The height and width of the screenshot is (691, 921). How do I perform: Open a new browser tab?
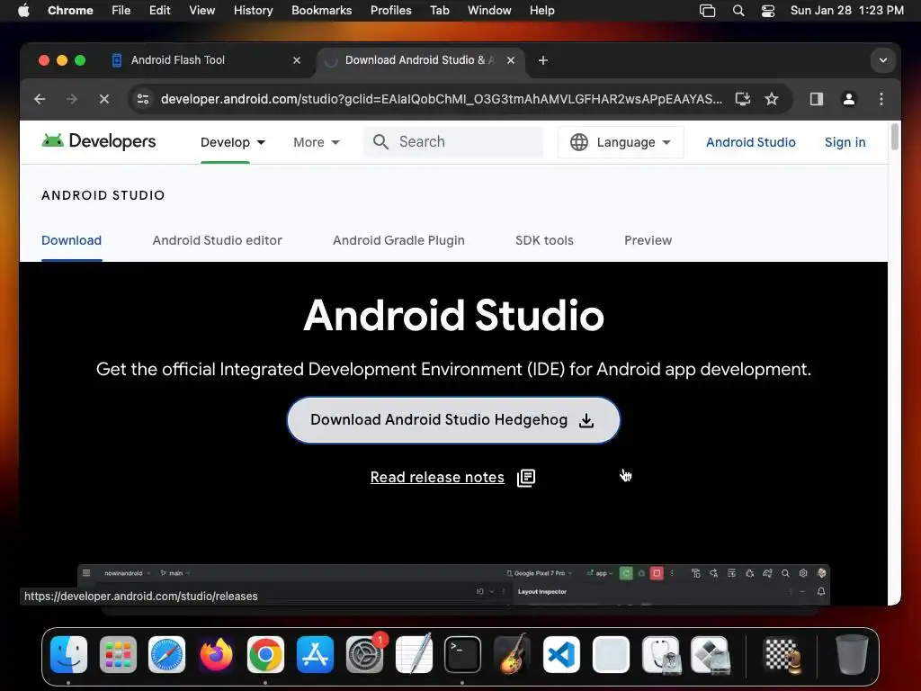[542, 60]
